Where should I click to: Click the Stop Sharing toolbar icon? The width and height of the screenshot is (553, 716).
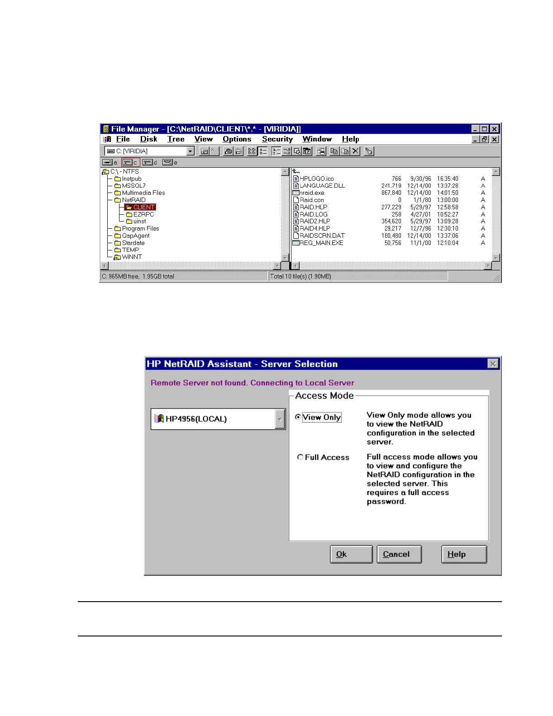(x=238, y=151)
